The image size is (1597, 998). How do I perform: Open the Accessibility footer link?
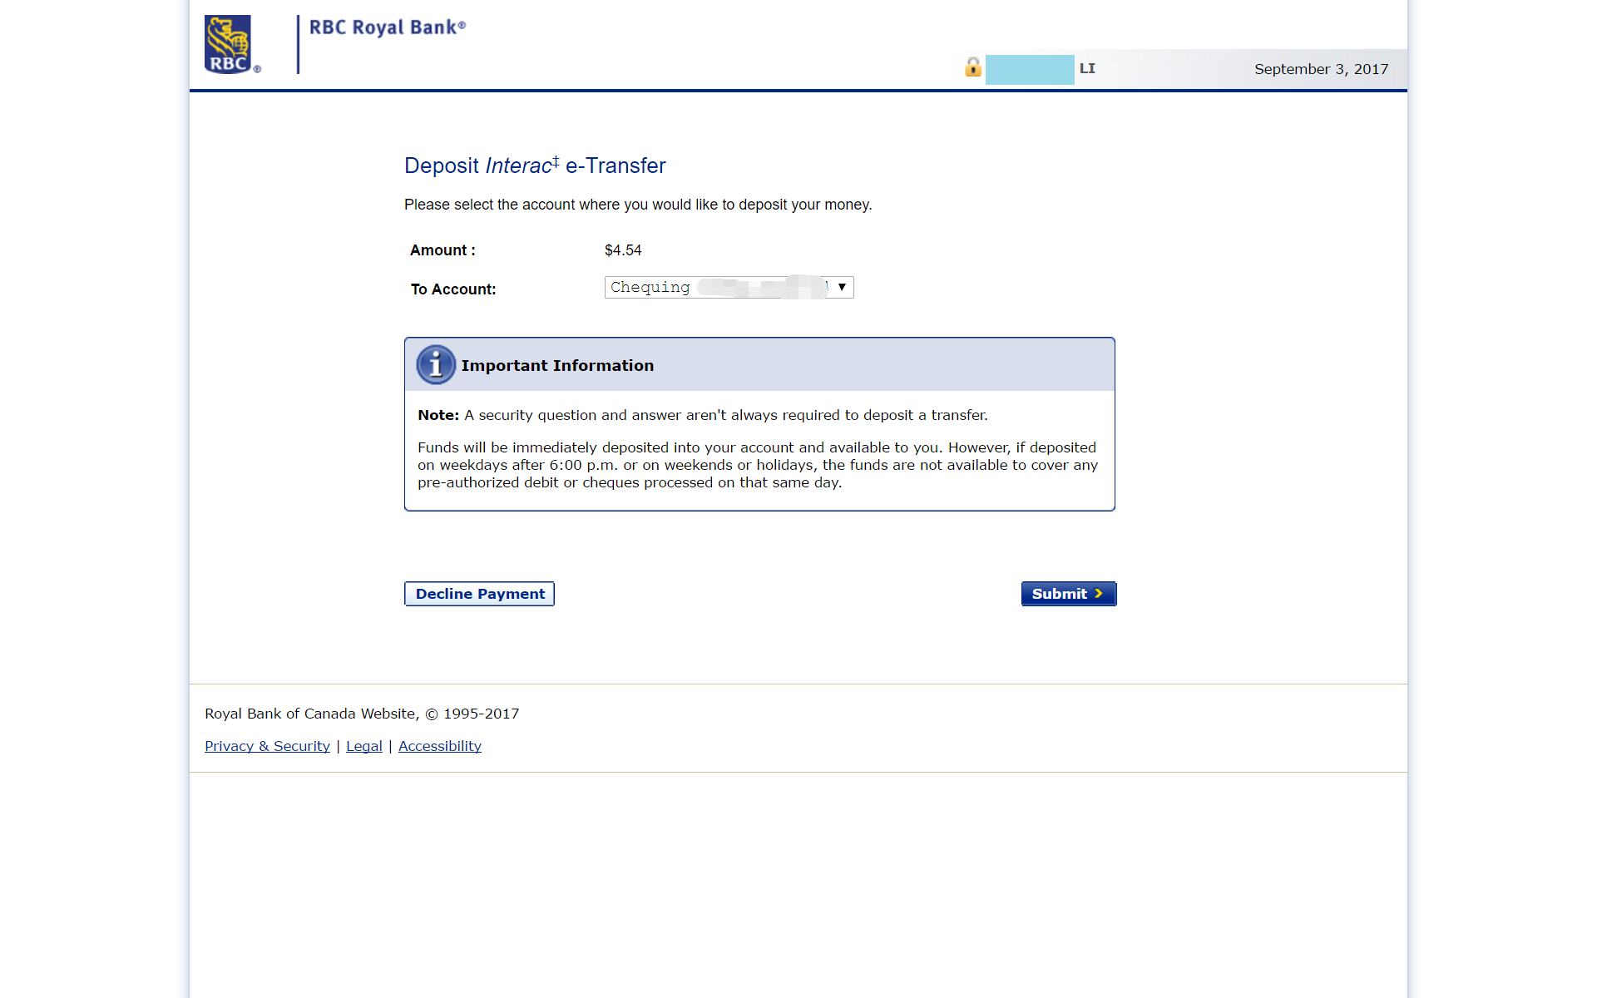click(x=440, y=746)
